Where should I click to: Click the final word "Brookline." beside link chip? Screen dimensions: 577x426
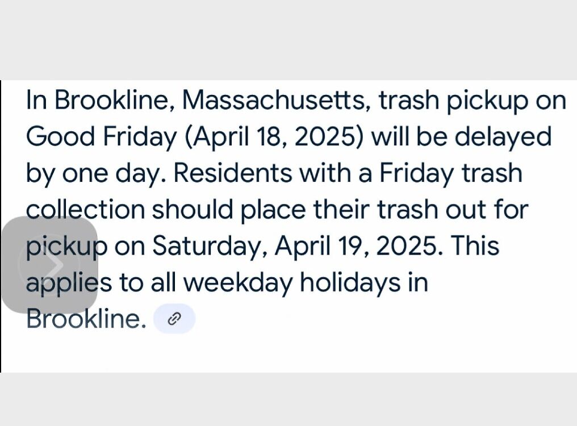click(x=86, y=319)
